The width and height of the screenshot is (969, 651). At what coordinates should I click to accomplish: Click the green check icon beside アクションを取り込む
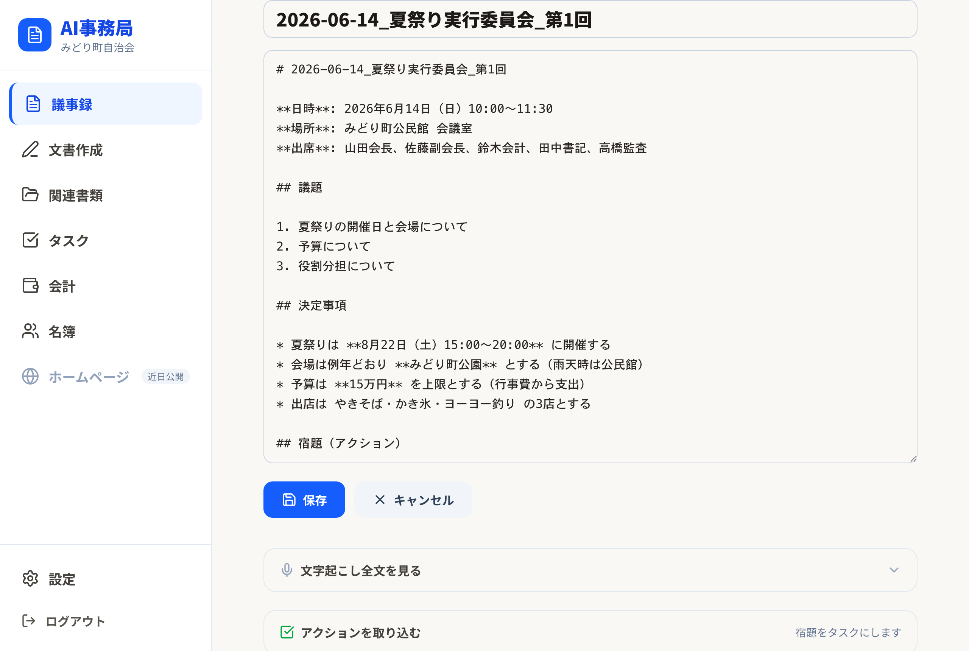tap(287, 632)
